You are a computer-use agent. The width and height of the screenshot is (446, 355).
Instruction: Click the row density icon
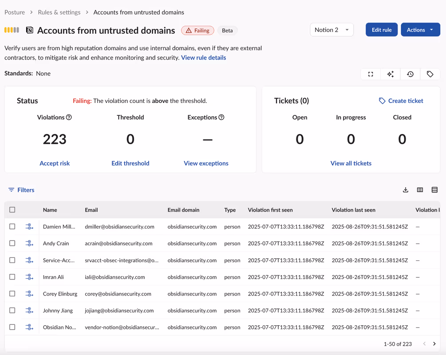434,190
